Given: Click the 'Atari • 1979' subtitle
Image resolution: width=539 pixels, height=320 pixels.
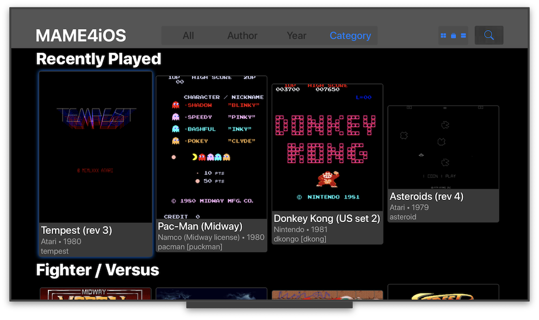Looking at the screenshot, I should click(x=409, y=207).
